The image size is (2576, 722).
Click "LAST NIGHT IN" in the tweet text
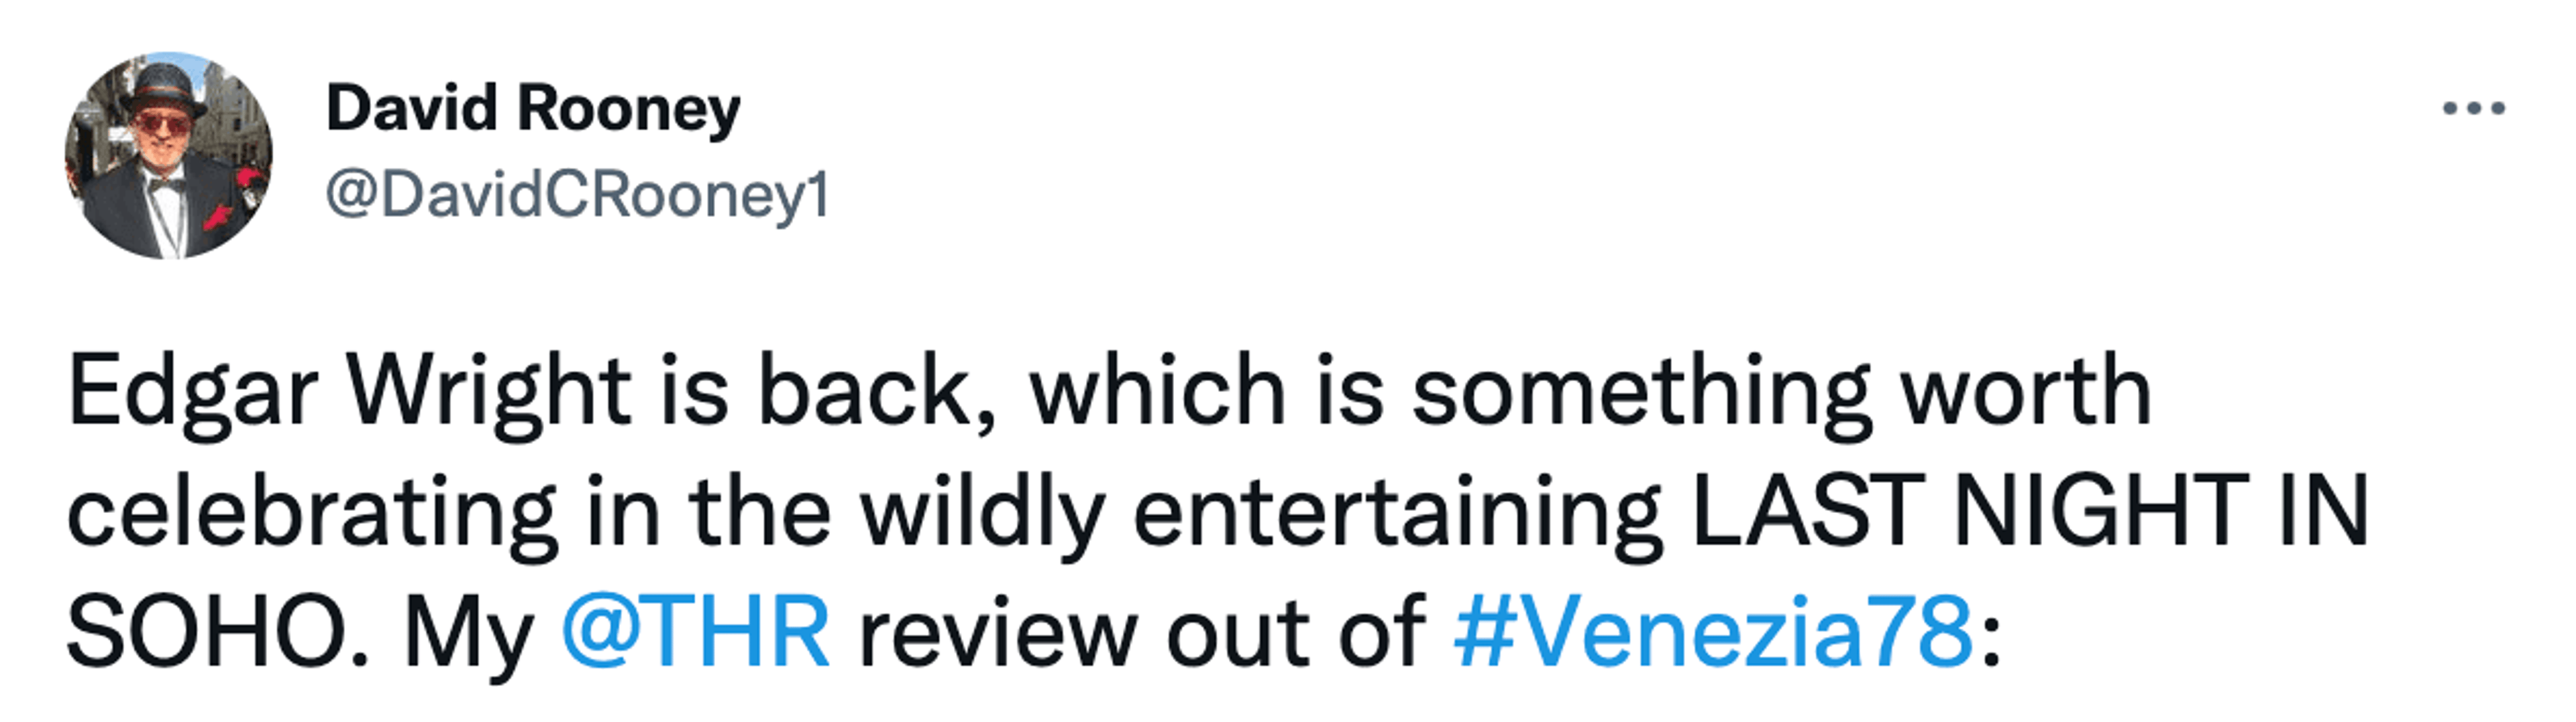pyautogui.click(x=2028, y=511)
